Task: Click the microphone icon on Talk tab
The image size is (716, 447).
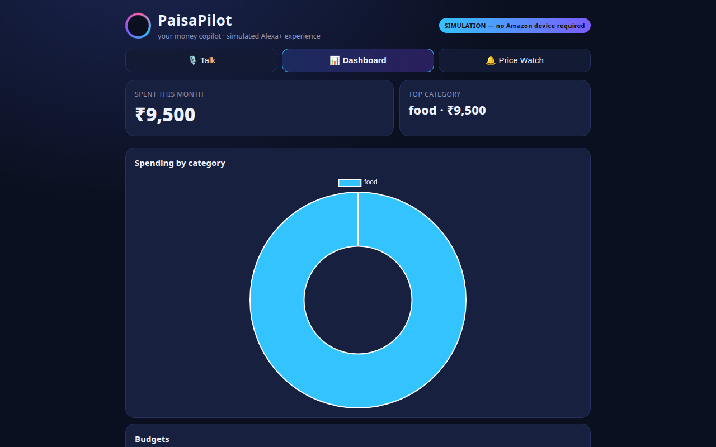Action: (x=193, y=60)
